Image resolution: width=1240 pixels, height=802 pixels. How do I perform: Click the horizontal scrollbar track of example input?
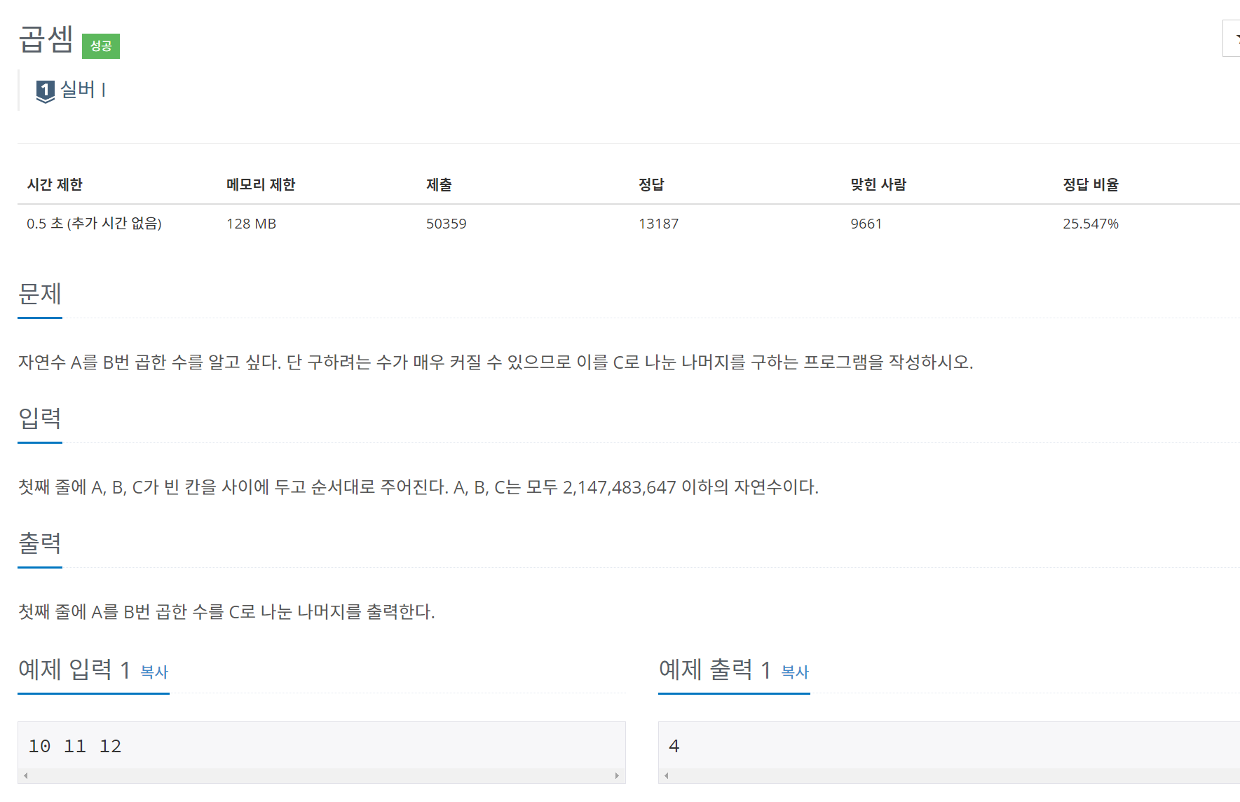pyautogui.click(x=321, y=775)
